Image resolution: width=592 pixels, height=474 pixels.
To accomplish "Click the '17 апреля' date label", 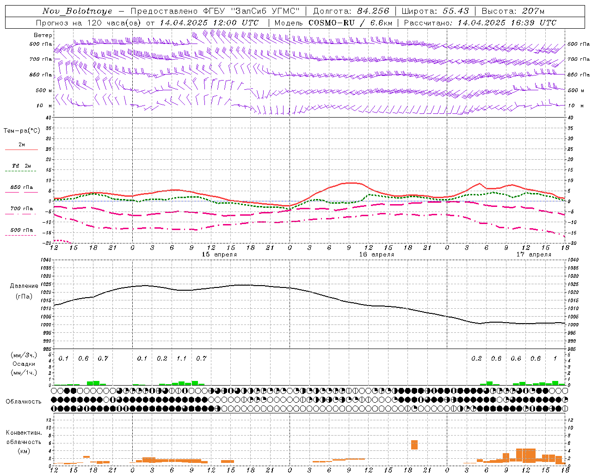I will pyautogui.click(x=534, y=255).
